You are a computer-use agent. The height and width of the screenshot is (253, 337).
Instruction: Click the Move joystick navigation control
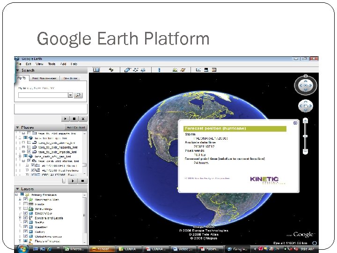pos(305,106)
